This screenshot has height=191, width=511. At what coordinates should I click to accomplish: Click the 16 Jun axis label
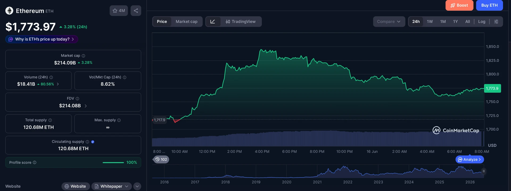pyautogui.click(x=372, y=151)
